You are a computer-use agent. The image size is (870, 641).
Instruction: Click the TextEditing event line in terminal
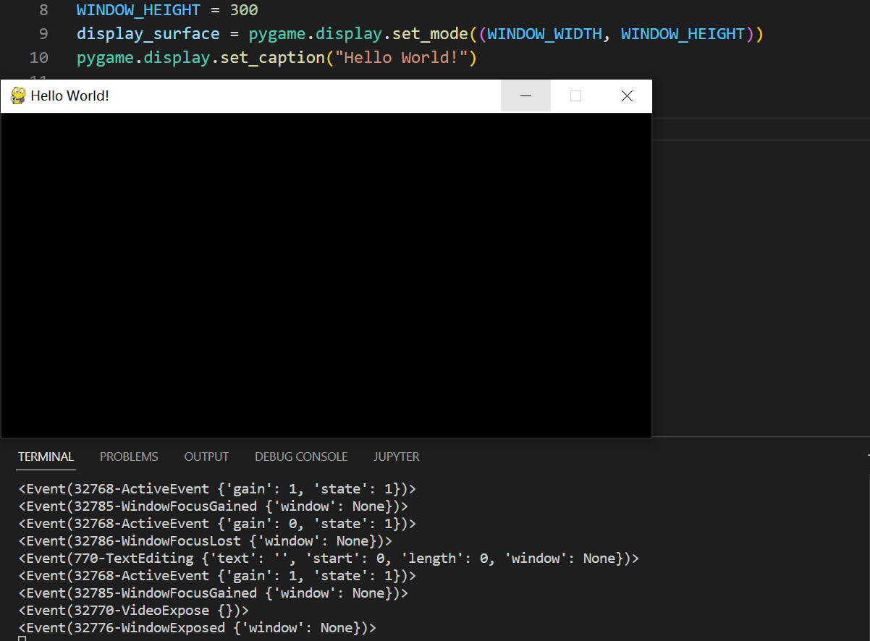pyautogui.click(x=328, y=558)
